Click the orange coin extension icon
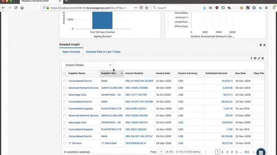The height and width of the screenshot is (155, 277). pyautogui.click(x=242, y=8)
